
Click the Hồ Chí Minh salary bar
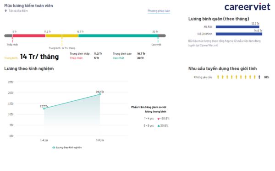[x=239, y=34]
